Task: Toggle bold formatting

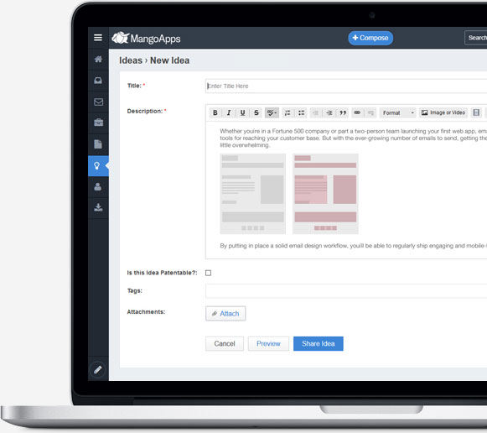Action: (x=215, y=112)
